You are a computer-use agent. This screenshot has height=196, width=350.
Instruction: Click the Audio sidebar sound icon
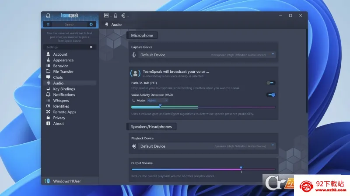click(48, 83)
